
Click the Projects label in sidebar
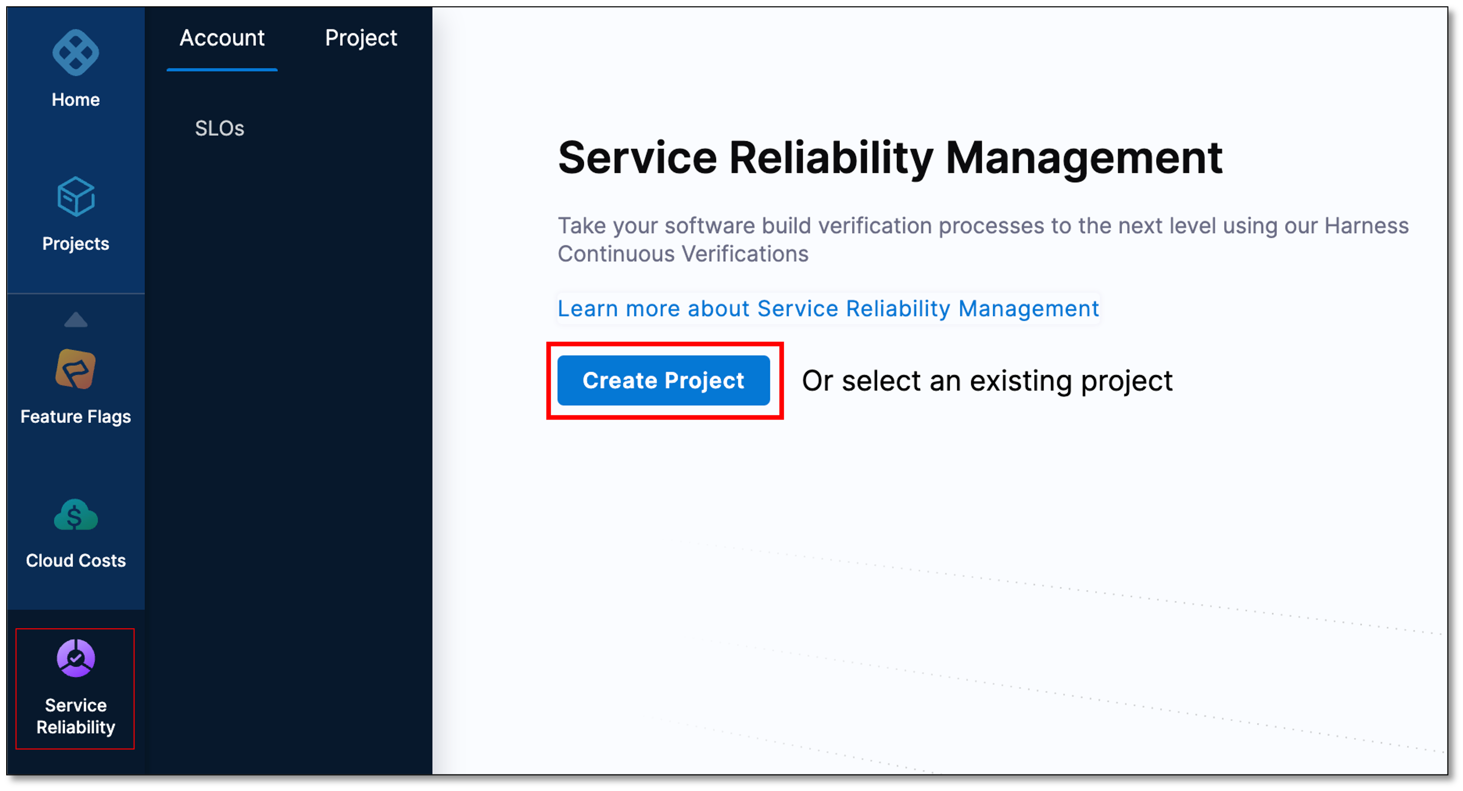[x=75, y=244]
